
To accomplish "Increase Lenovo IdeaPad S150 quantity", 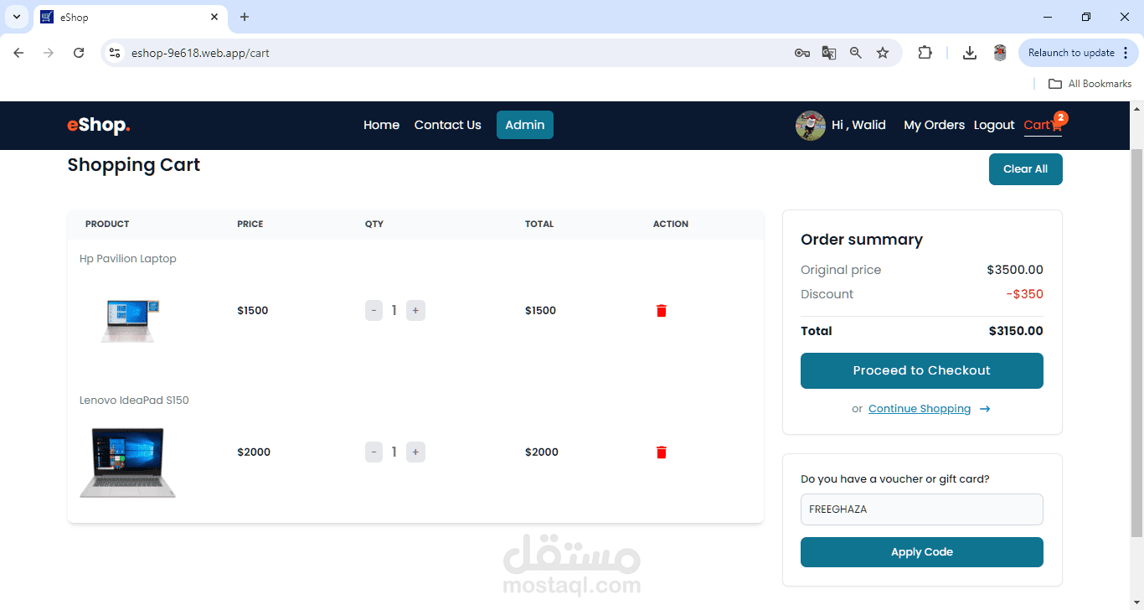I will pyautogui.click(x=415, y=452).
